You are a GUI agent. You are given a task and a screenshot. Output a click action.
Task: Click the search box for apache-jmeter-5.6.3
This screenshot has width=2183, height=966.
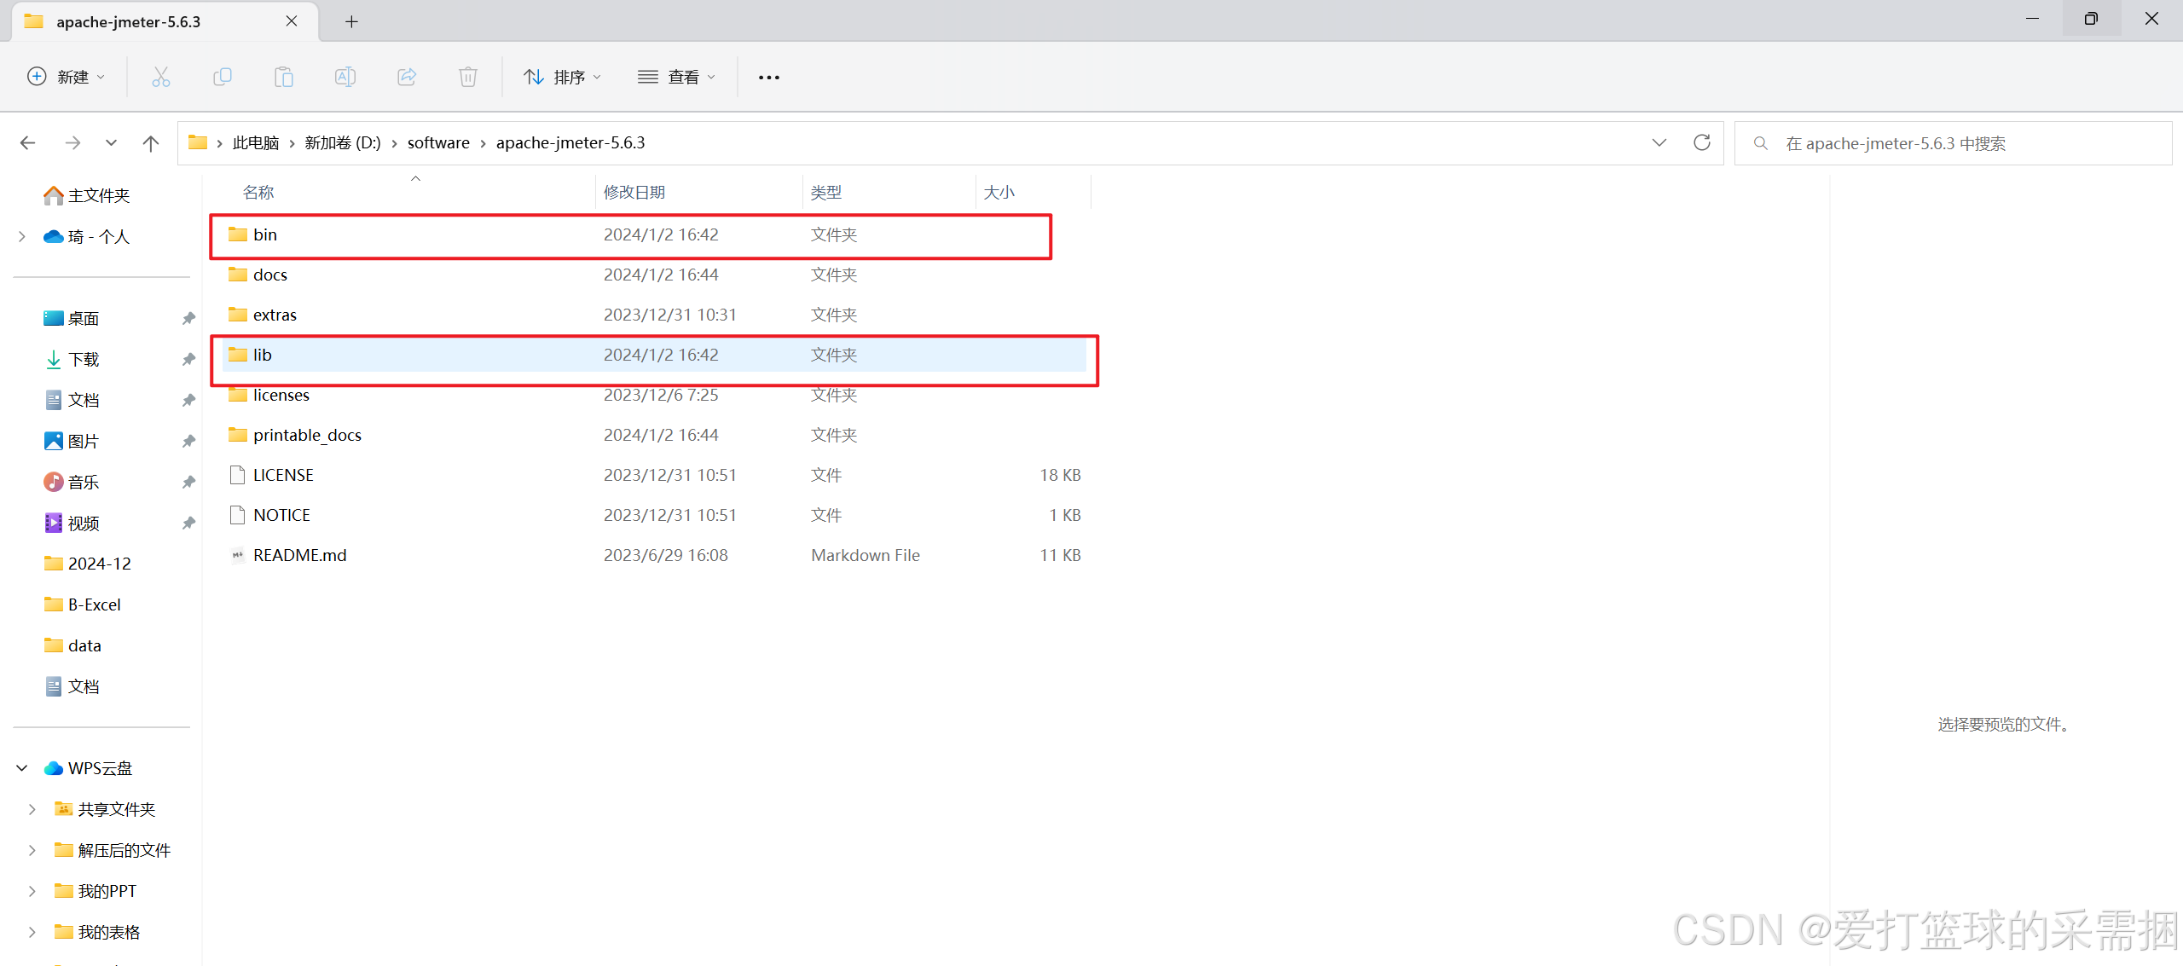[x=1953, y=143]
